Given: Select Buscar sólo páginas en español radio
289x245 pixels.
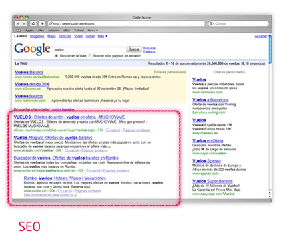Looking at the screenshot, I should pos(90,56).
